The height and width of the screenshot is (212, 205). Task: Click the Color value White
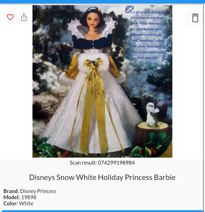(x=26, y=203)
